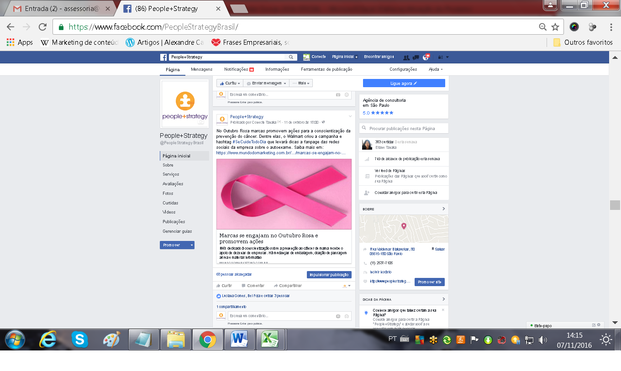Expand the Ajuda dropdown
621x371 pixels.
(x=436, y=69)
